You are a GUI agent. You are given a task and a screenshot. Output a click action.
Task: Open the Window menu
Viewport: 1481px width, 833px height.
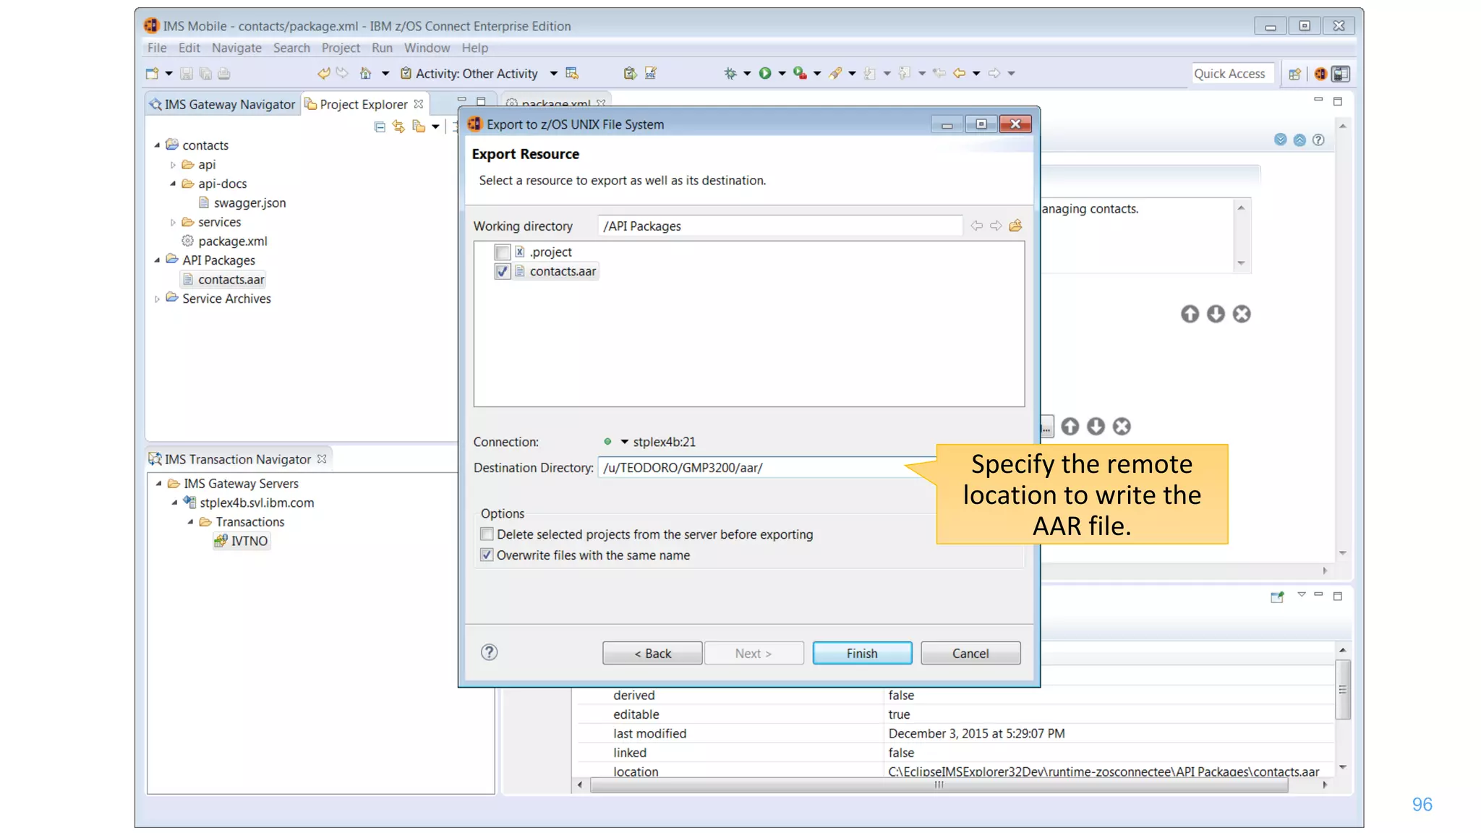pos(427,48)
